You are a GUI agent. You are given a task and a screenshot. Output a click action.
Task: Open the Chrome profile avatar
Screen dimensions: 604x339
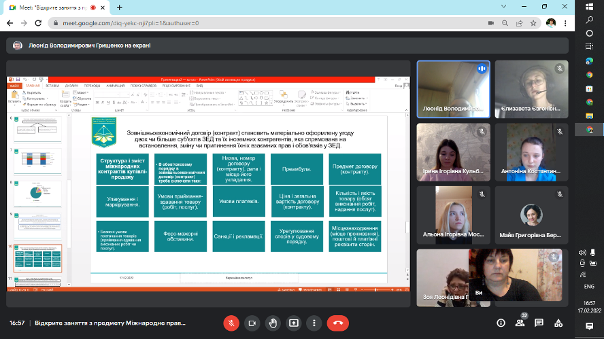tap(551, 23)
